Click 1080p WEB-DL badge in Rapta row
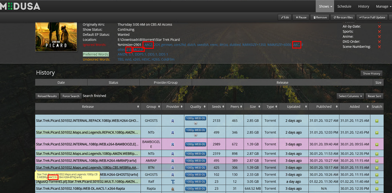 coord(196,189)
